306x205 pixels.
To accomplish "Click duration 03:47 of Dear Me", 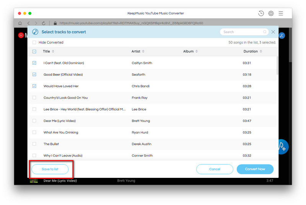I will (x=247, y=121).
